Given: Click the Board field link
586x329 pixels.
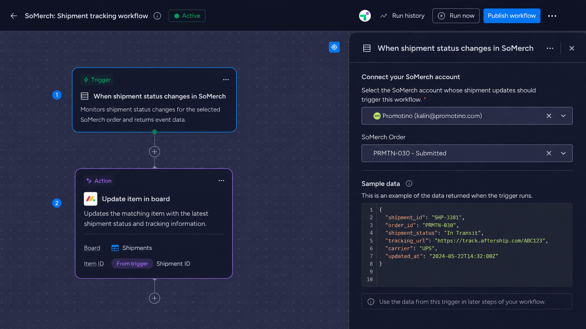Looking at the screenshot, I should [92, 248].
